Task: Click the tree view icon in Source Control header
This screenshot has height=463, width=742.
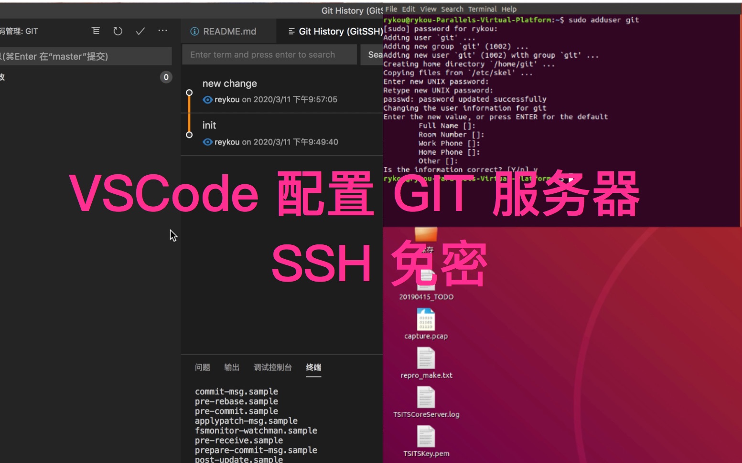Action: click(x=96, y=31)
